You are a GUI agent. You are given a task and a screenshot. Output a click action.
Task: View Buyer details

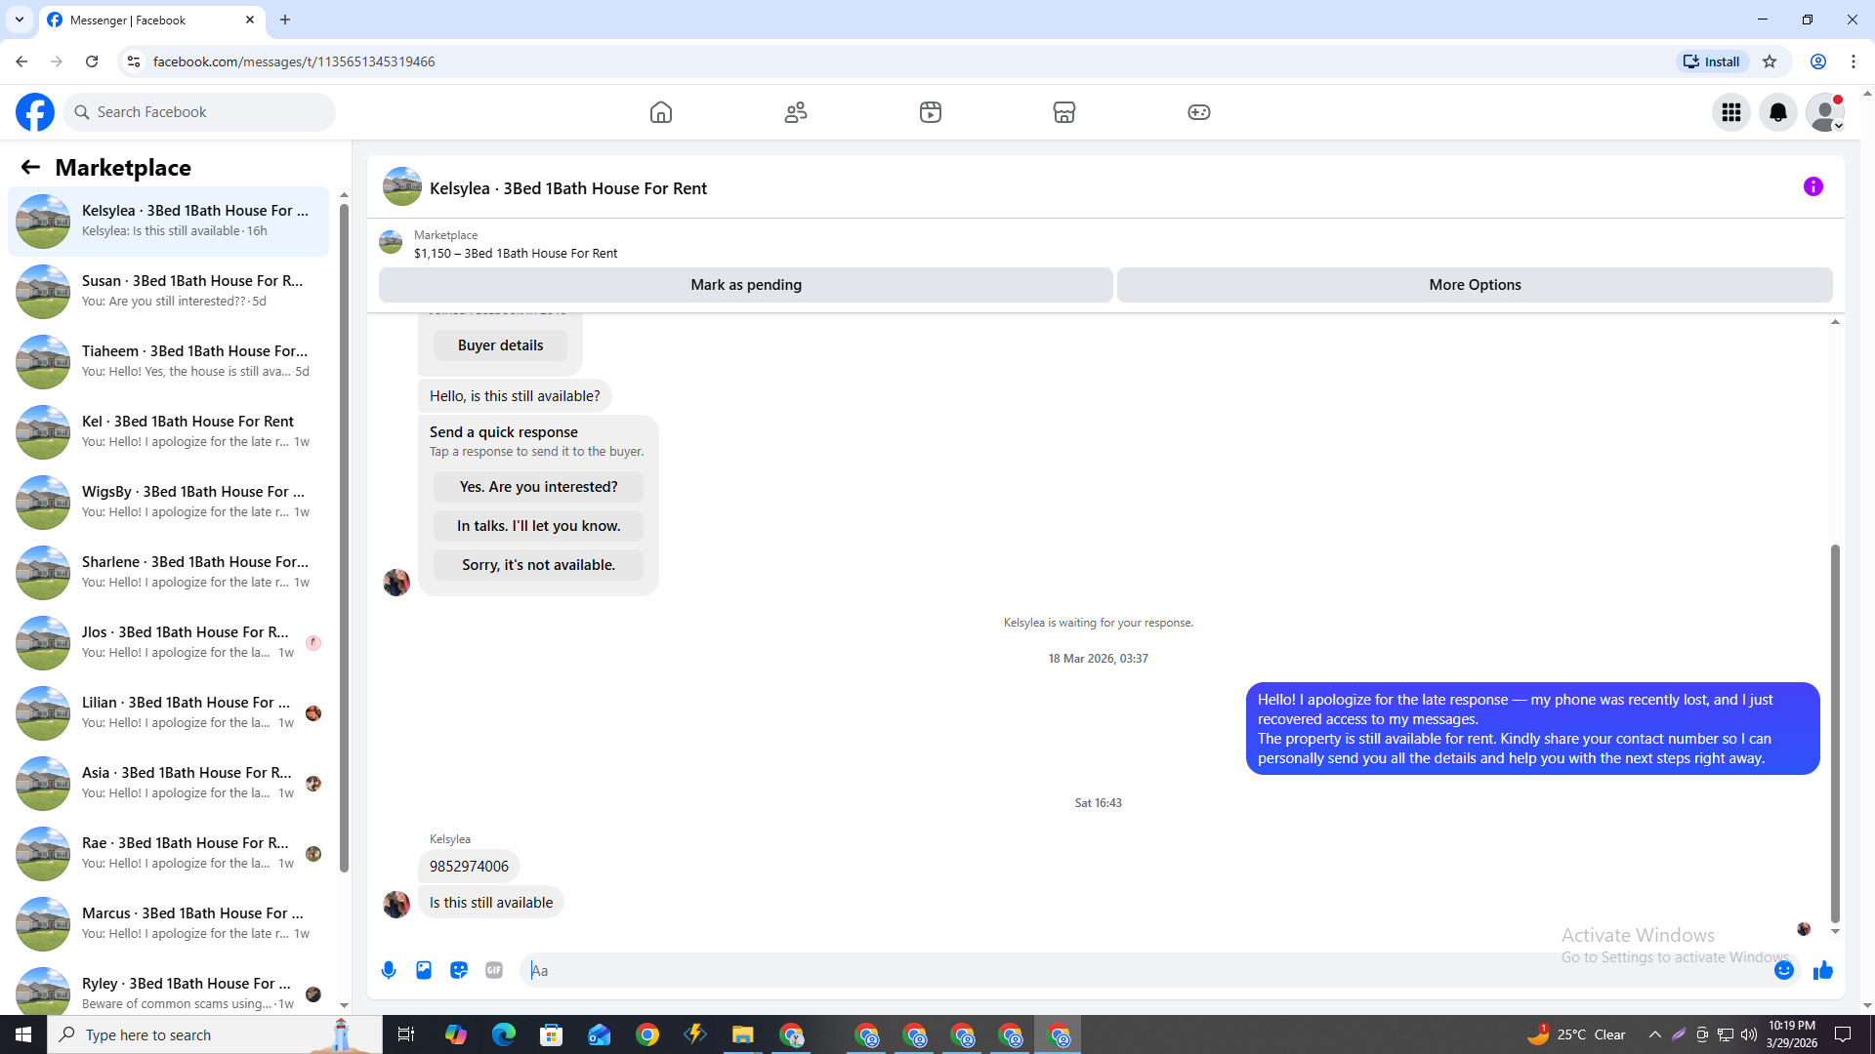500,345
